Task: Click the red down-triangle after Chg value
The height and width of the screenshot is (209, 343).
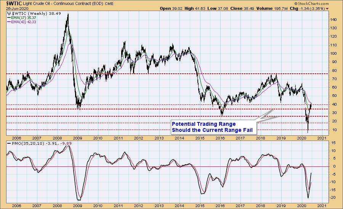Action: coord(327,9)
